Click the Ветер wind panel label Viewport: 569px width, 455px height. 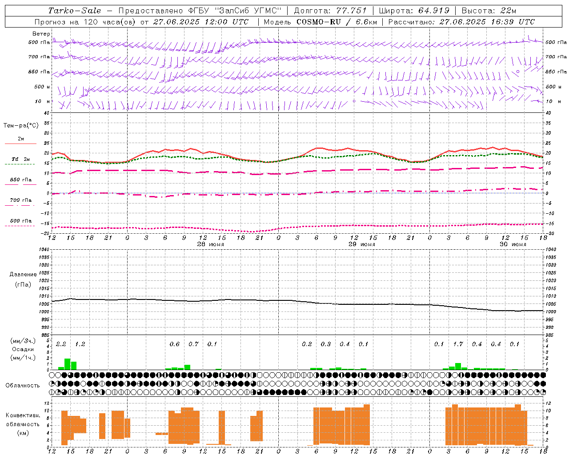41,34
